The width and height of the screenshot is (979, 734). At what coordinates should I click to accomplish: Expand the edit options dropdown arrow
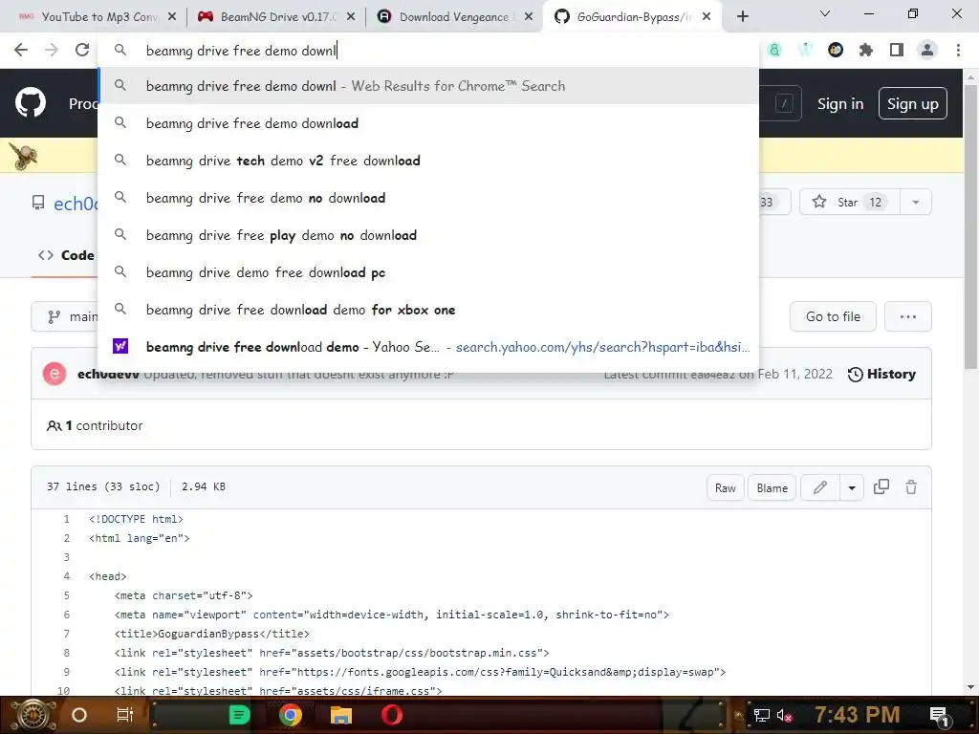pyautogui.click(x=852, y=487)
